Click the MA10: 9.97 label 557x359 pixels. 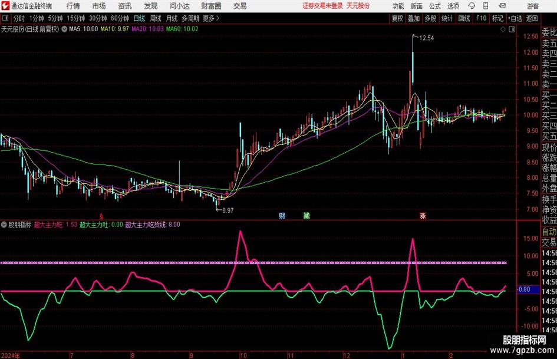114,29
